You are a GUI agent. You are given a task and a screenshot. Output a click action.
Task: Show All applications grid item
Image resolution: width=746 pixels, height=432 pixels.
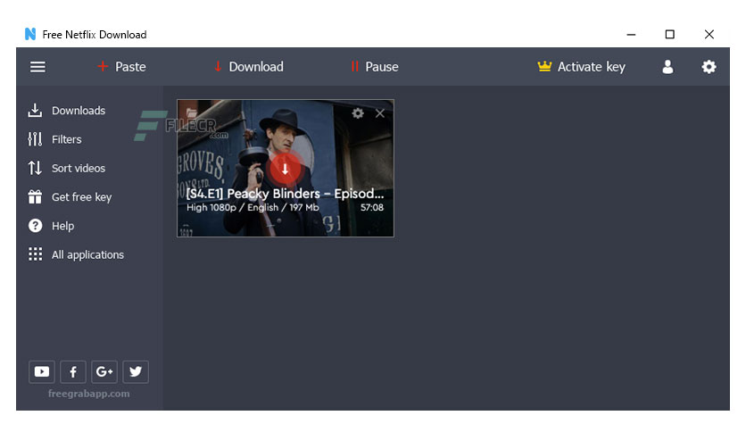76,254
